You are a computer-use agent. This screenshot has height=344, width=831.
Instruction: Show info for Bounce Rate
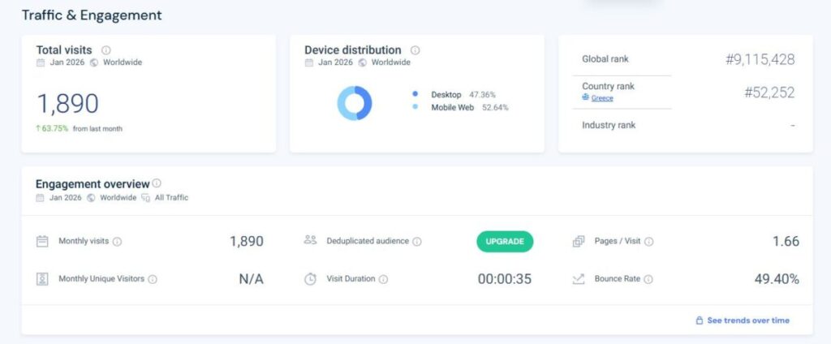coord(648,279)
